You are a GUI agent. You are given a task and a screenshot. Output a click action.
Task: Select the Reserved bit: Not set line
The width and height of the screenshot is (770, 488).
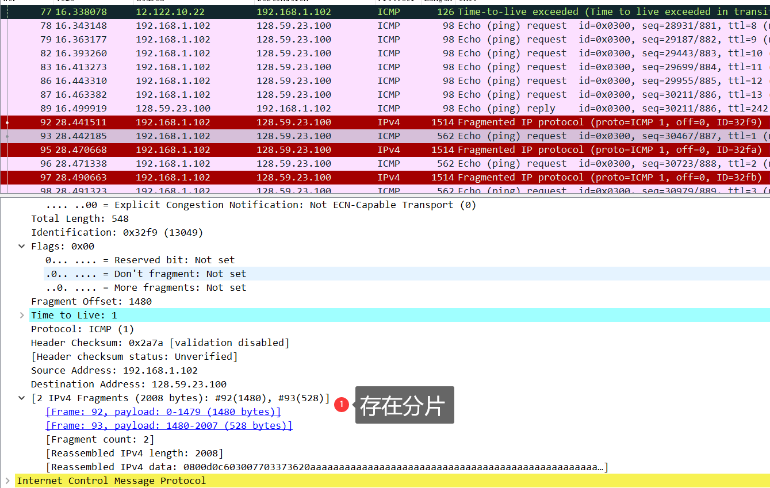tap(140, 260)
